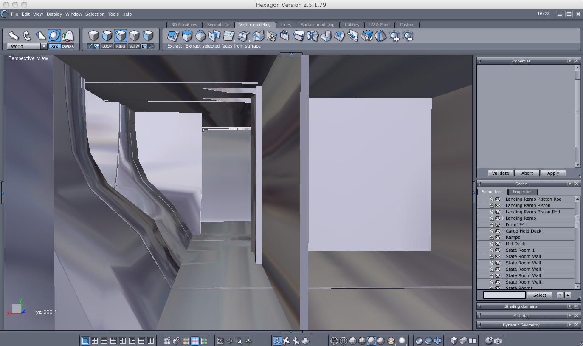Hide the Mid Deck object
The image size is (583, 346).
[x=498, y=244]
